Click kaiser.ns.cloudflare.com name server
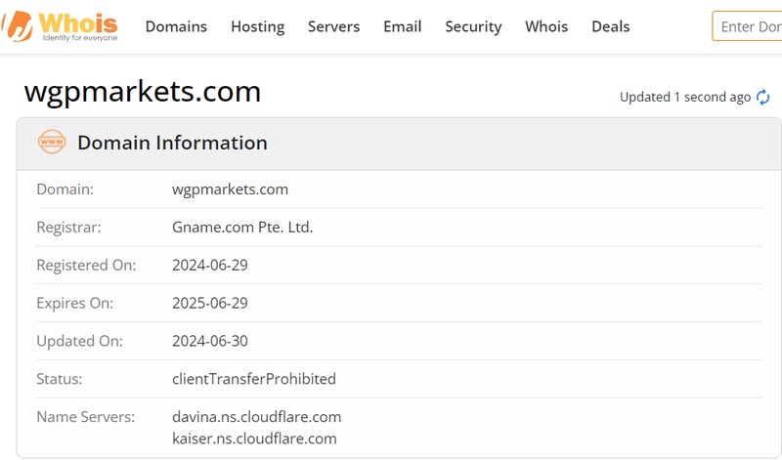The width and height of the screenshot is (782, 460). click(254, 439)
